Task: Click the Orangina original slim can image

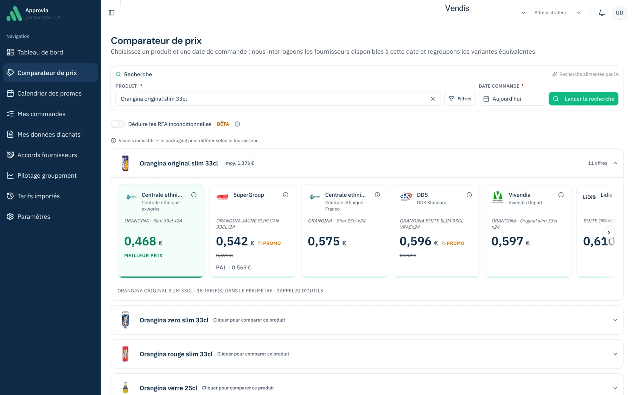Action: coord(125,163)
